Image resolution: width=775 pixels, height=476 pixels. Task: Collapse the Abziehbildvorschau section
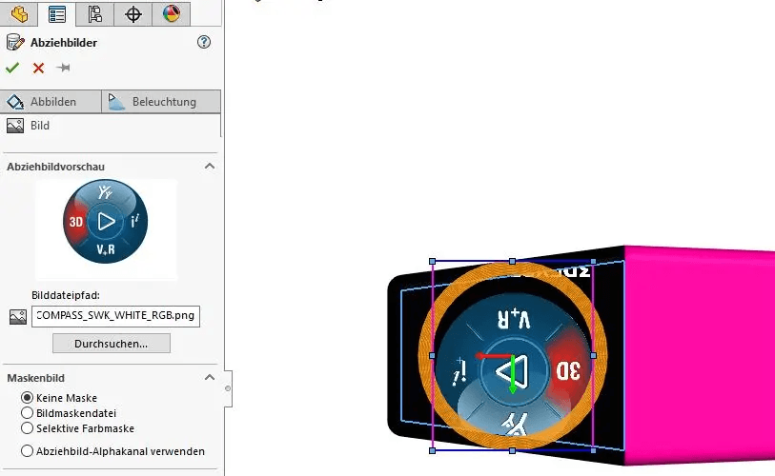point(210,167)
